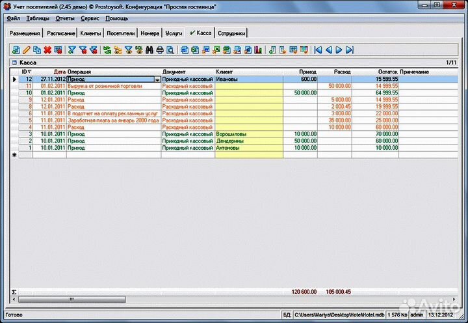Click the pencil edit record icon
This screenshot has height=323, width=468.
coord(27,49)
